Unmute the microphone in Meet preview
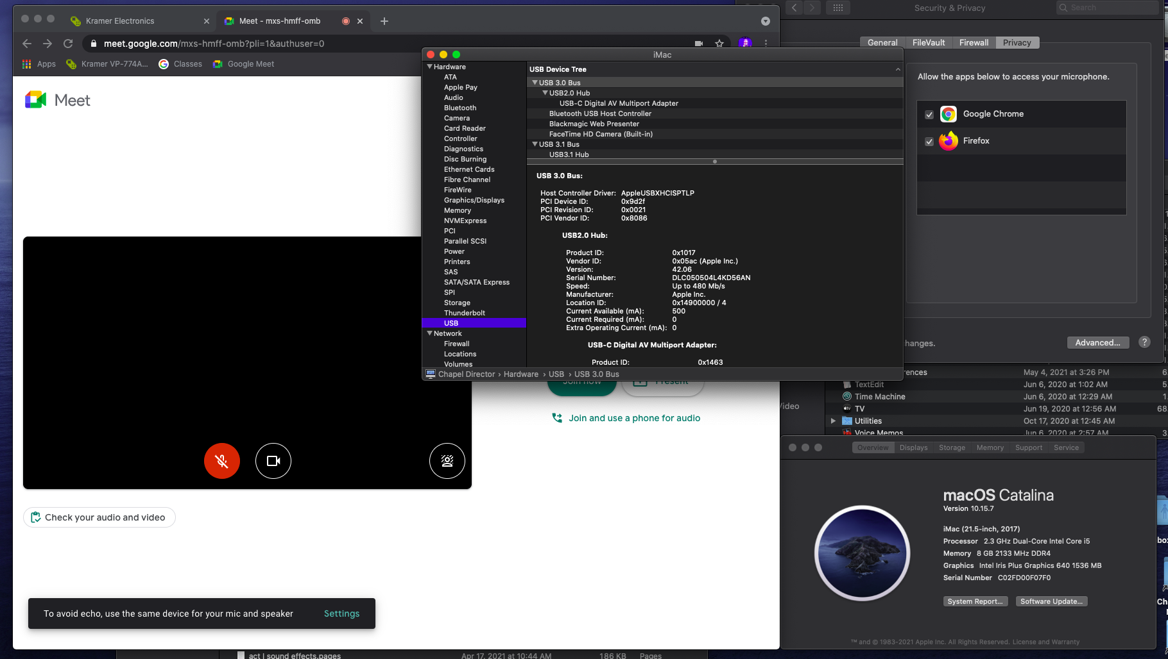 [222, 461]
